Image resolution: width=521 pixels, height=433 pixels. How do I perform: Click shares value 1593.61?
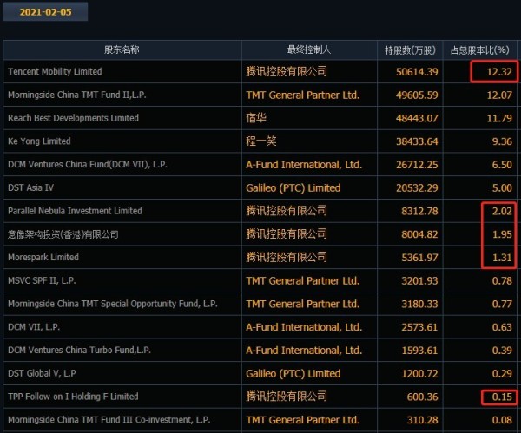[x=419, y=351]
